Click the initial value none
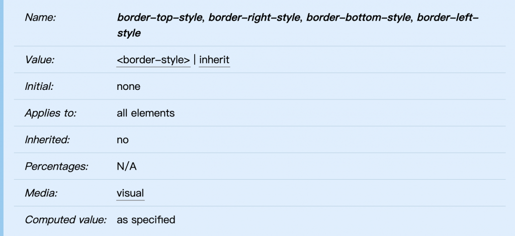 [x=128, y=86]
